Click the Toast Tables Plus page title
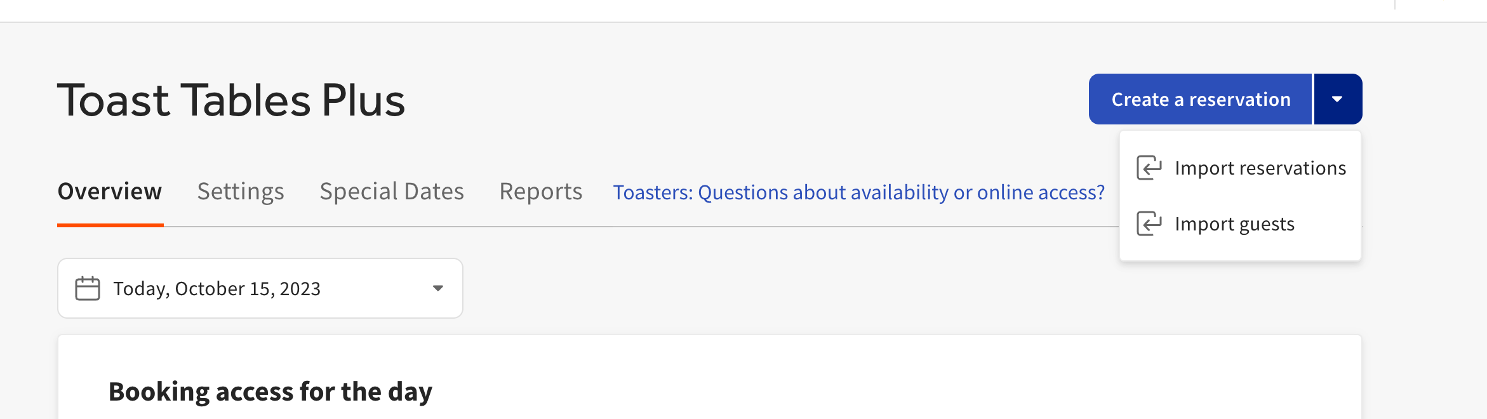Image resolution: width=1487 pixels, height=419 pixels. (232, 100)
